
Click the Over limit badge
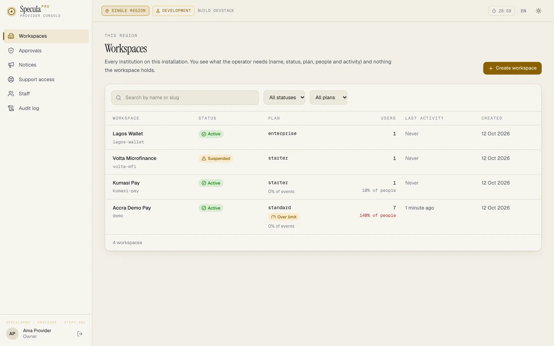(284, 217)
